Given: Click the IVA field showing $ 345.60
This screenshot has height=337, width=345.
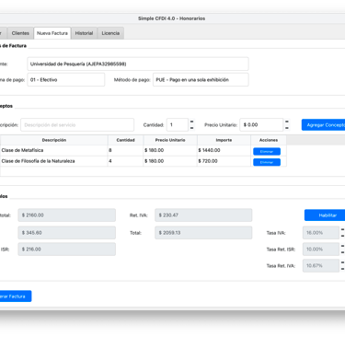Looking at the screenshot, I should [67, 233].
